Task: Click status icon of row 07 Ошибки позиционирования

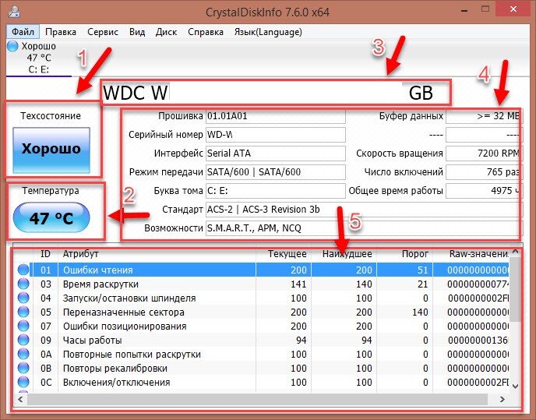Action: [23, 326]
